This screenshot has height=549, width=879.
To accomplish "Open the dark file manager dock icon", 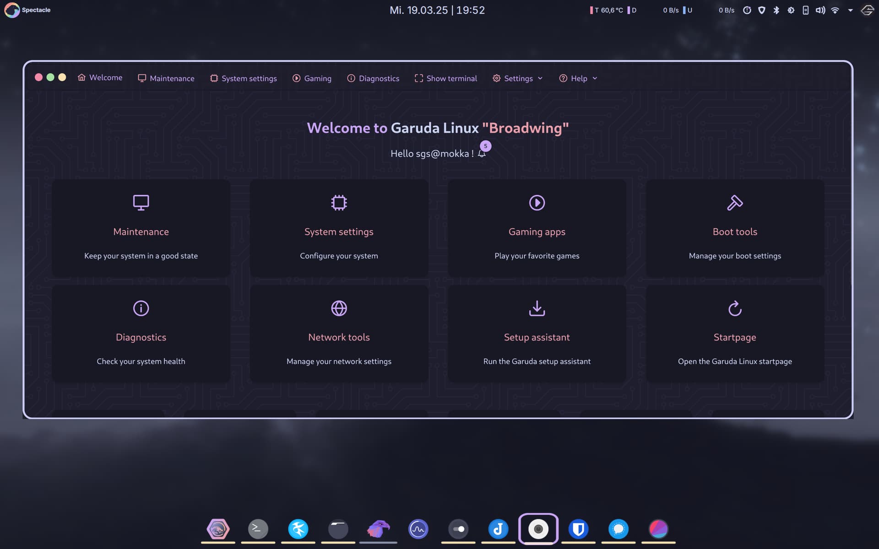I will pyautogui.click(x=338, y=529).
